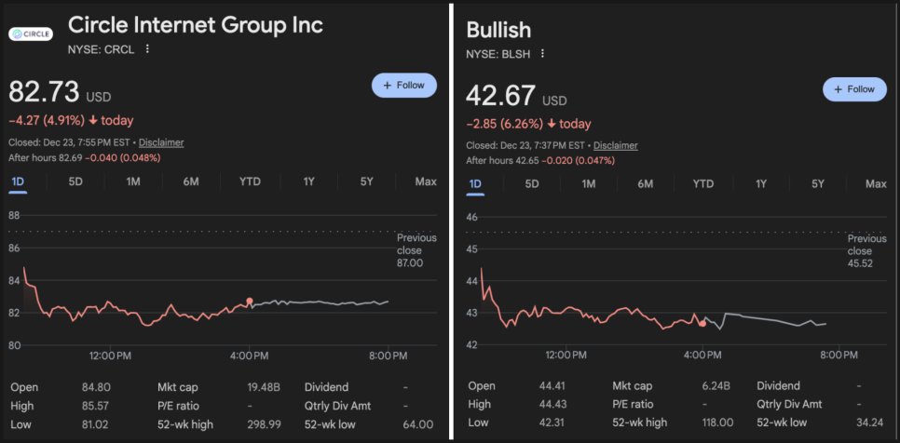The width and height of the screenshot is (900, 443).
Task: Open three-dot menu next to NYSE: BLSH
Action: click(x=543, y=54)
